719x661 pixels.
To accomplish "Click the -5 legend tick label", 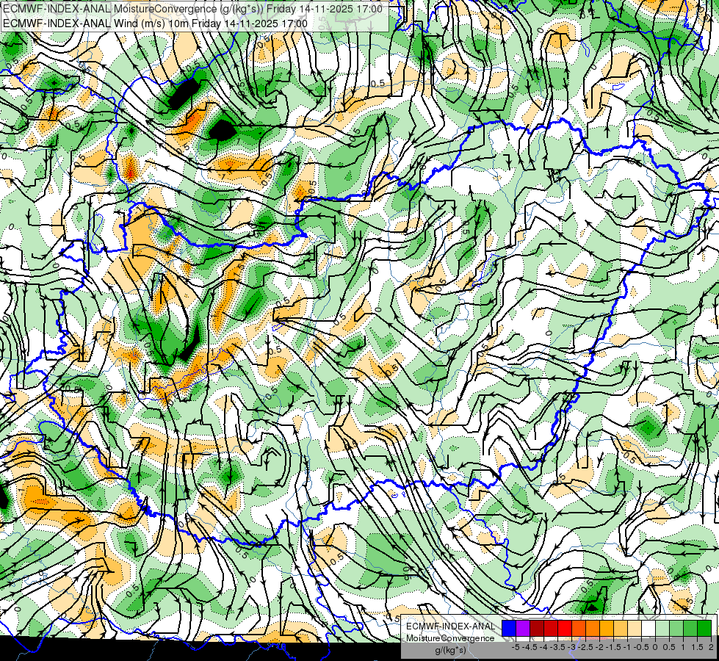I will pyautogui.click(x=516, y=647).
